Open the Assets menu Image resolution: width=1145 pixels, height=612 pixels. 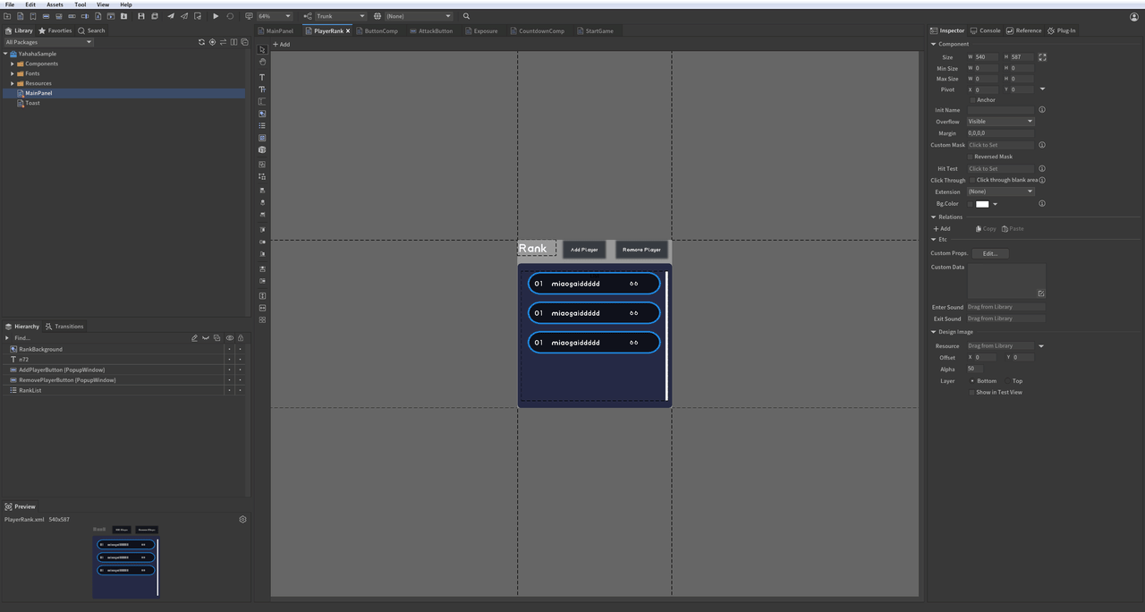tap(55, 4)
